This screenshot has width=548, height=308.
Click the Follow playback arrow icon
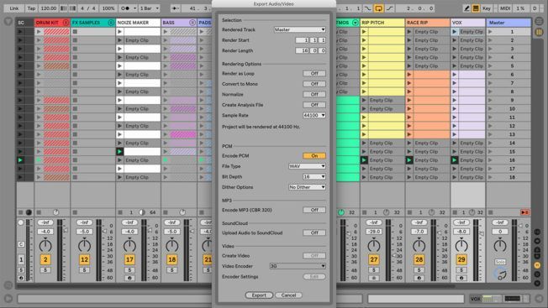[x=176, y=8]
